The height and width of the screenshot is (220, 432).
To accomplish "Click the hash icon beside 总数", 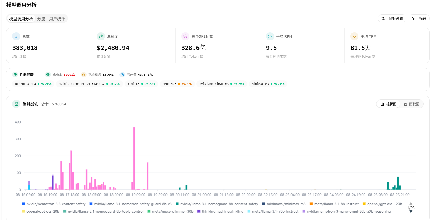I will (16, 36).
